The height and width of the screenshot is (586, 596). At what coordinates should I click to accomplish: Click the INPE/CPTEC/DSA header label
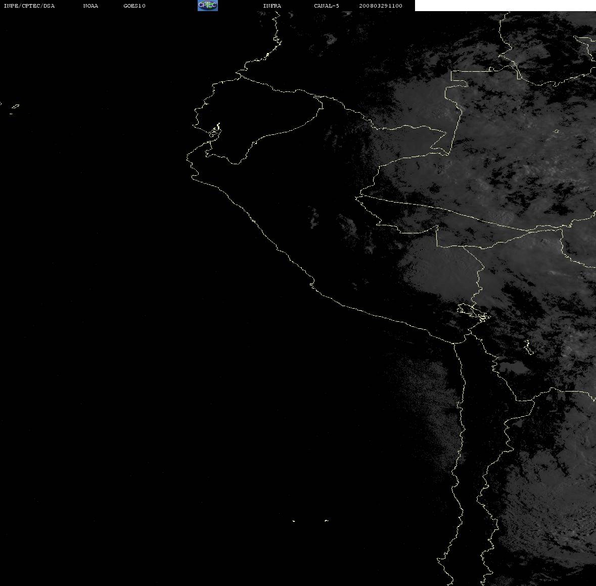click(29, 6)
